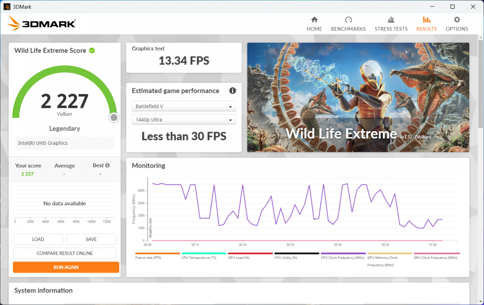Viewport: 484px width, 305px height.
Task: Open the Options gear icon
Action: tap(457, 20)
